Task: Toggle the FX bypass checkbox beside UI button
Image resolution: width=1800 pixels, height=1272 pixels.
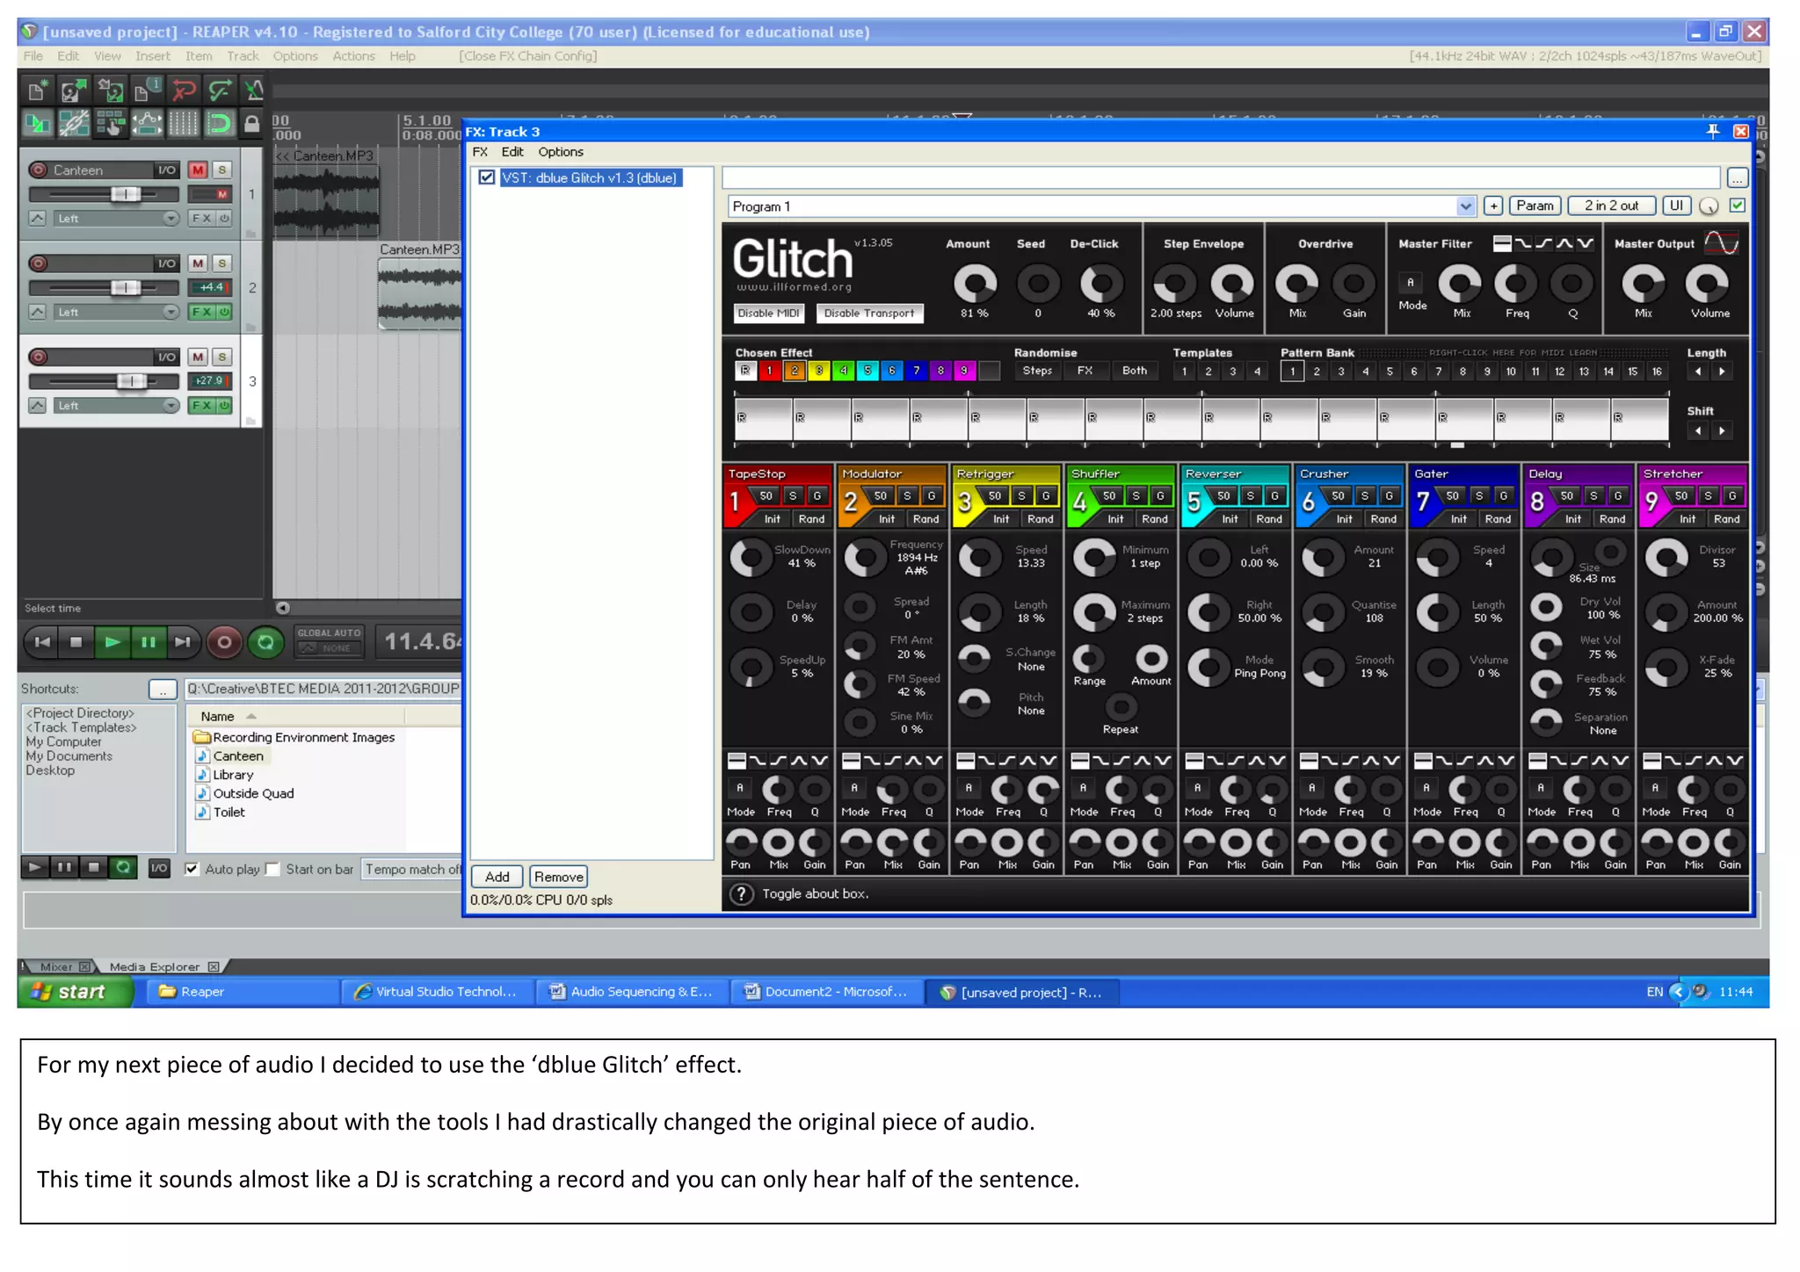Action: click(1738, 206)
